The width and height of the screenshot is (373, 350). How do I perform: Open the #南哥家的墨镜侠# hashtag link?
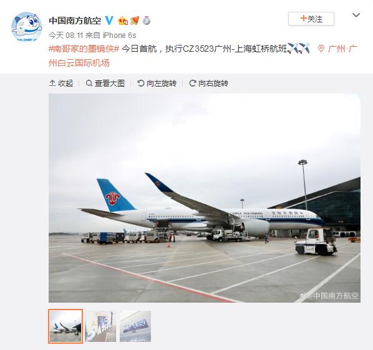tap(84, 49)
